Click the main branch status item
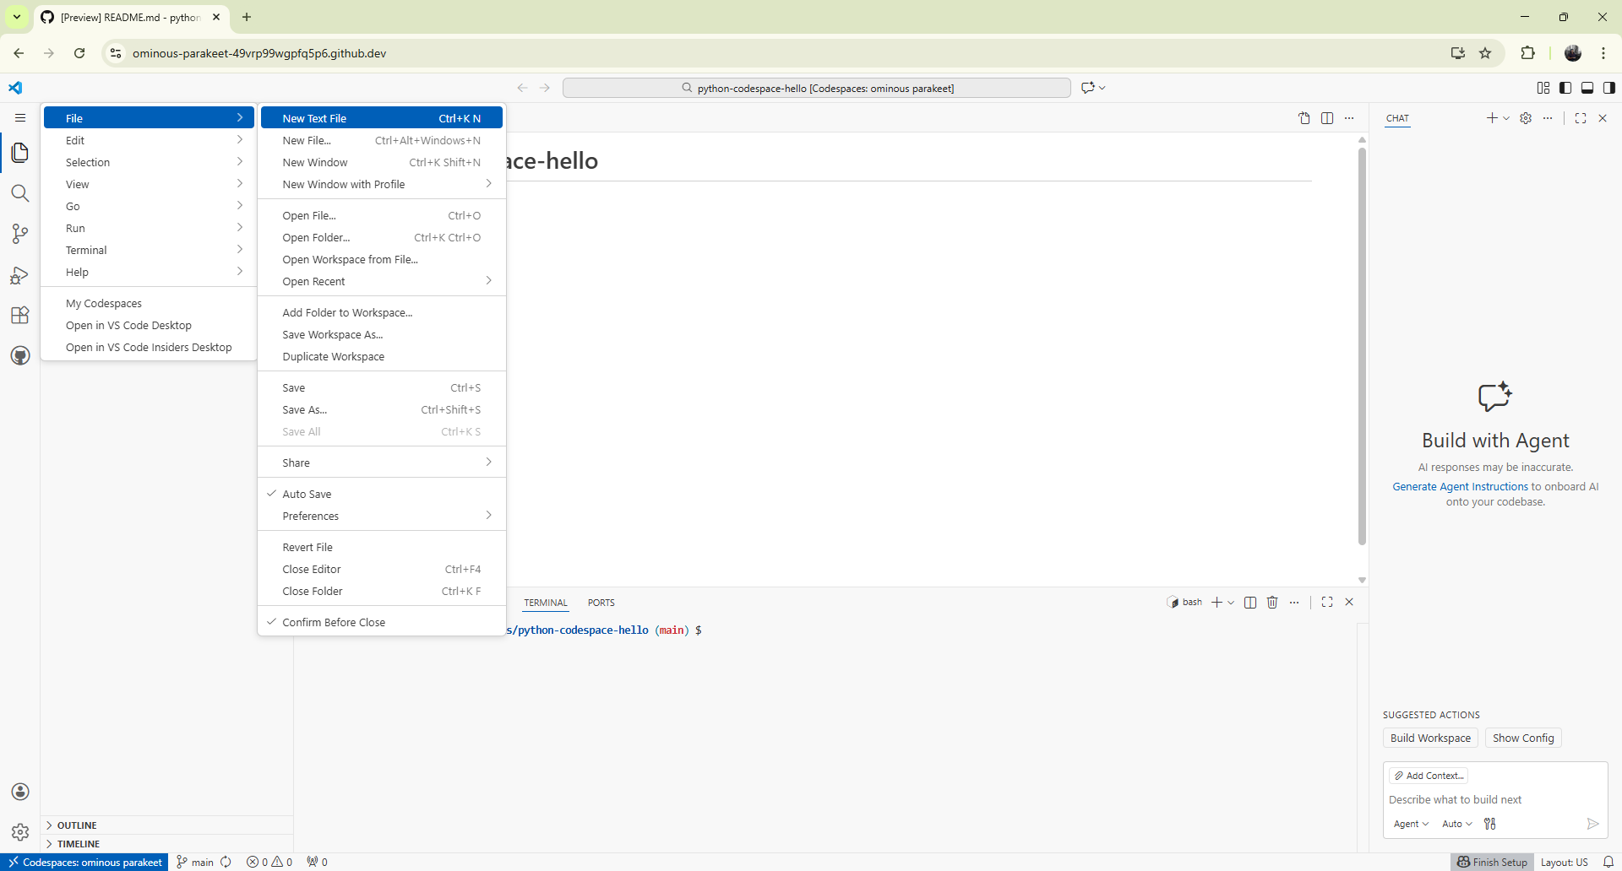 pos(195,862)
